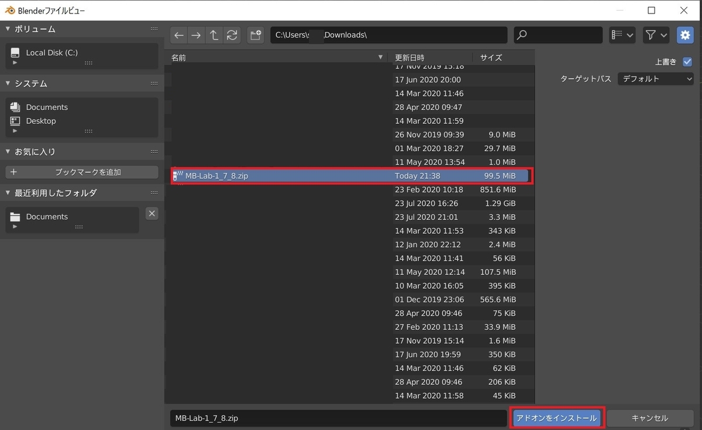Collapse the お気に入り panel

point(8,152)
